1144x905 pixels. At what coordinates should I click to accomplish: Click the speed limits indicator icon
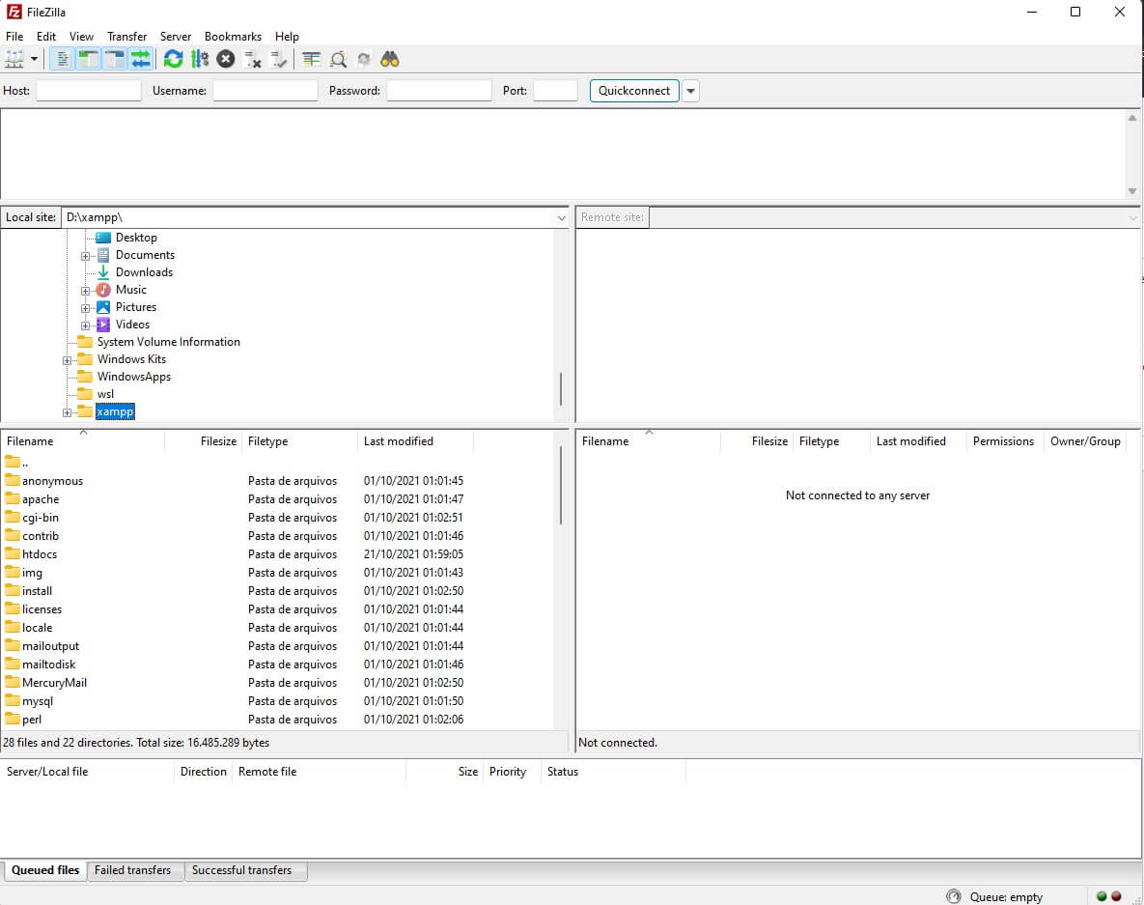953,896
